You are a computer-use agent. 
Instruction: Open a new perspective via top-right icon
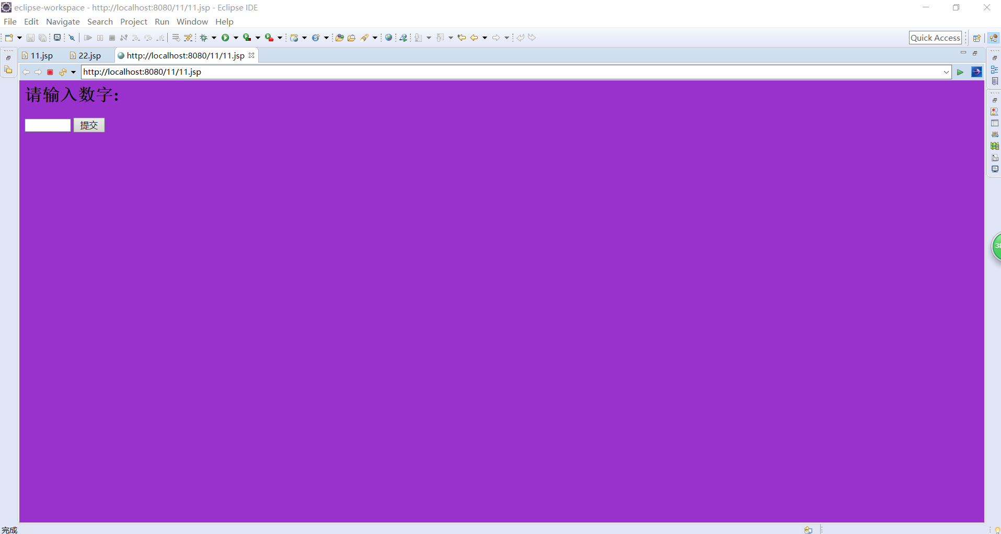coord(977,38)
